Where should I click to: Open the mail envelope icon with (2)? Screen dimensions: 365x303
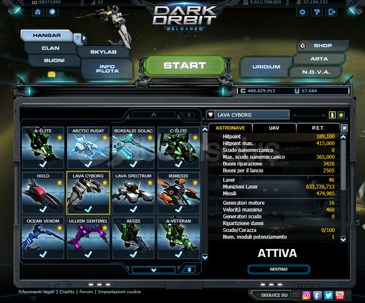click(x=52, y=74)
